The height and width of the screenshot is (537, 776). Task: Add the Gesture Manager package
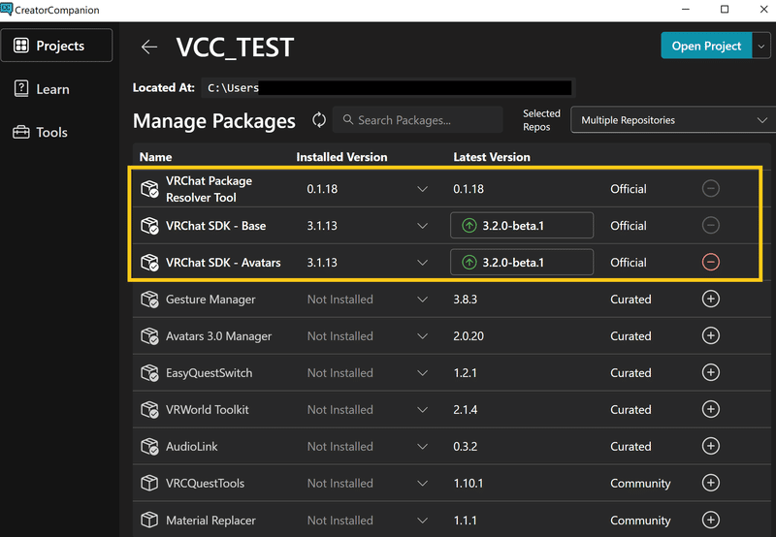point(711,299)
